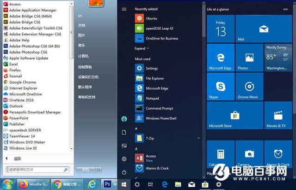Launch the Groove Music tile
Screen dimensions: 296x190
coord(249,87)
